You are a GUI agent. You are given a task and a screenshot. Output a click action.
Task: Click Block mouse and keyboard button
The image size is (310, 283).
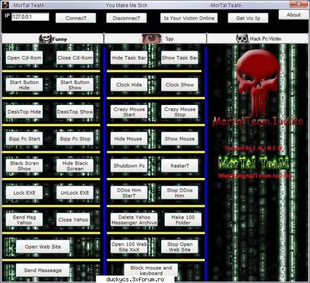pos(151,270)
